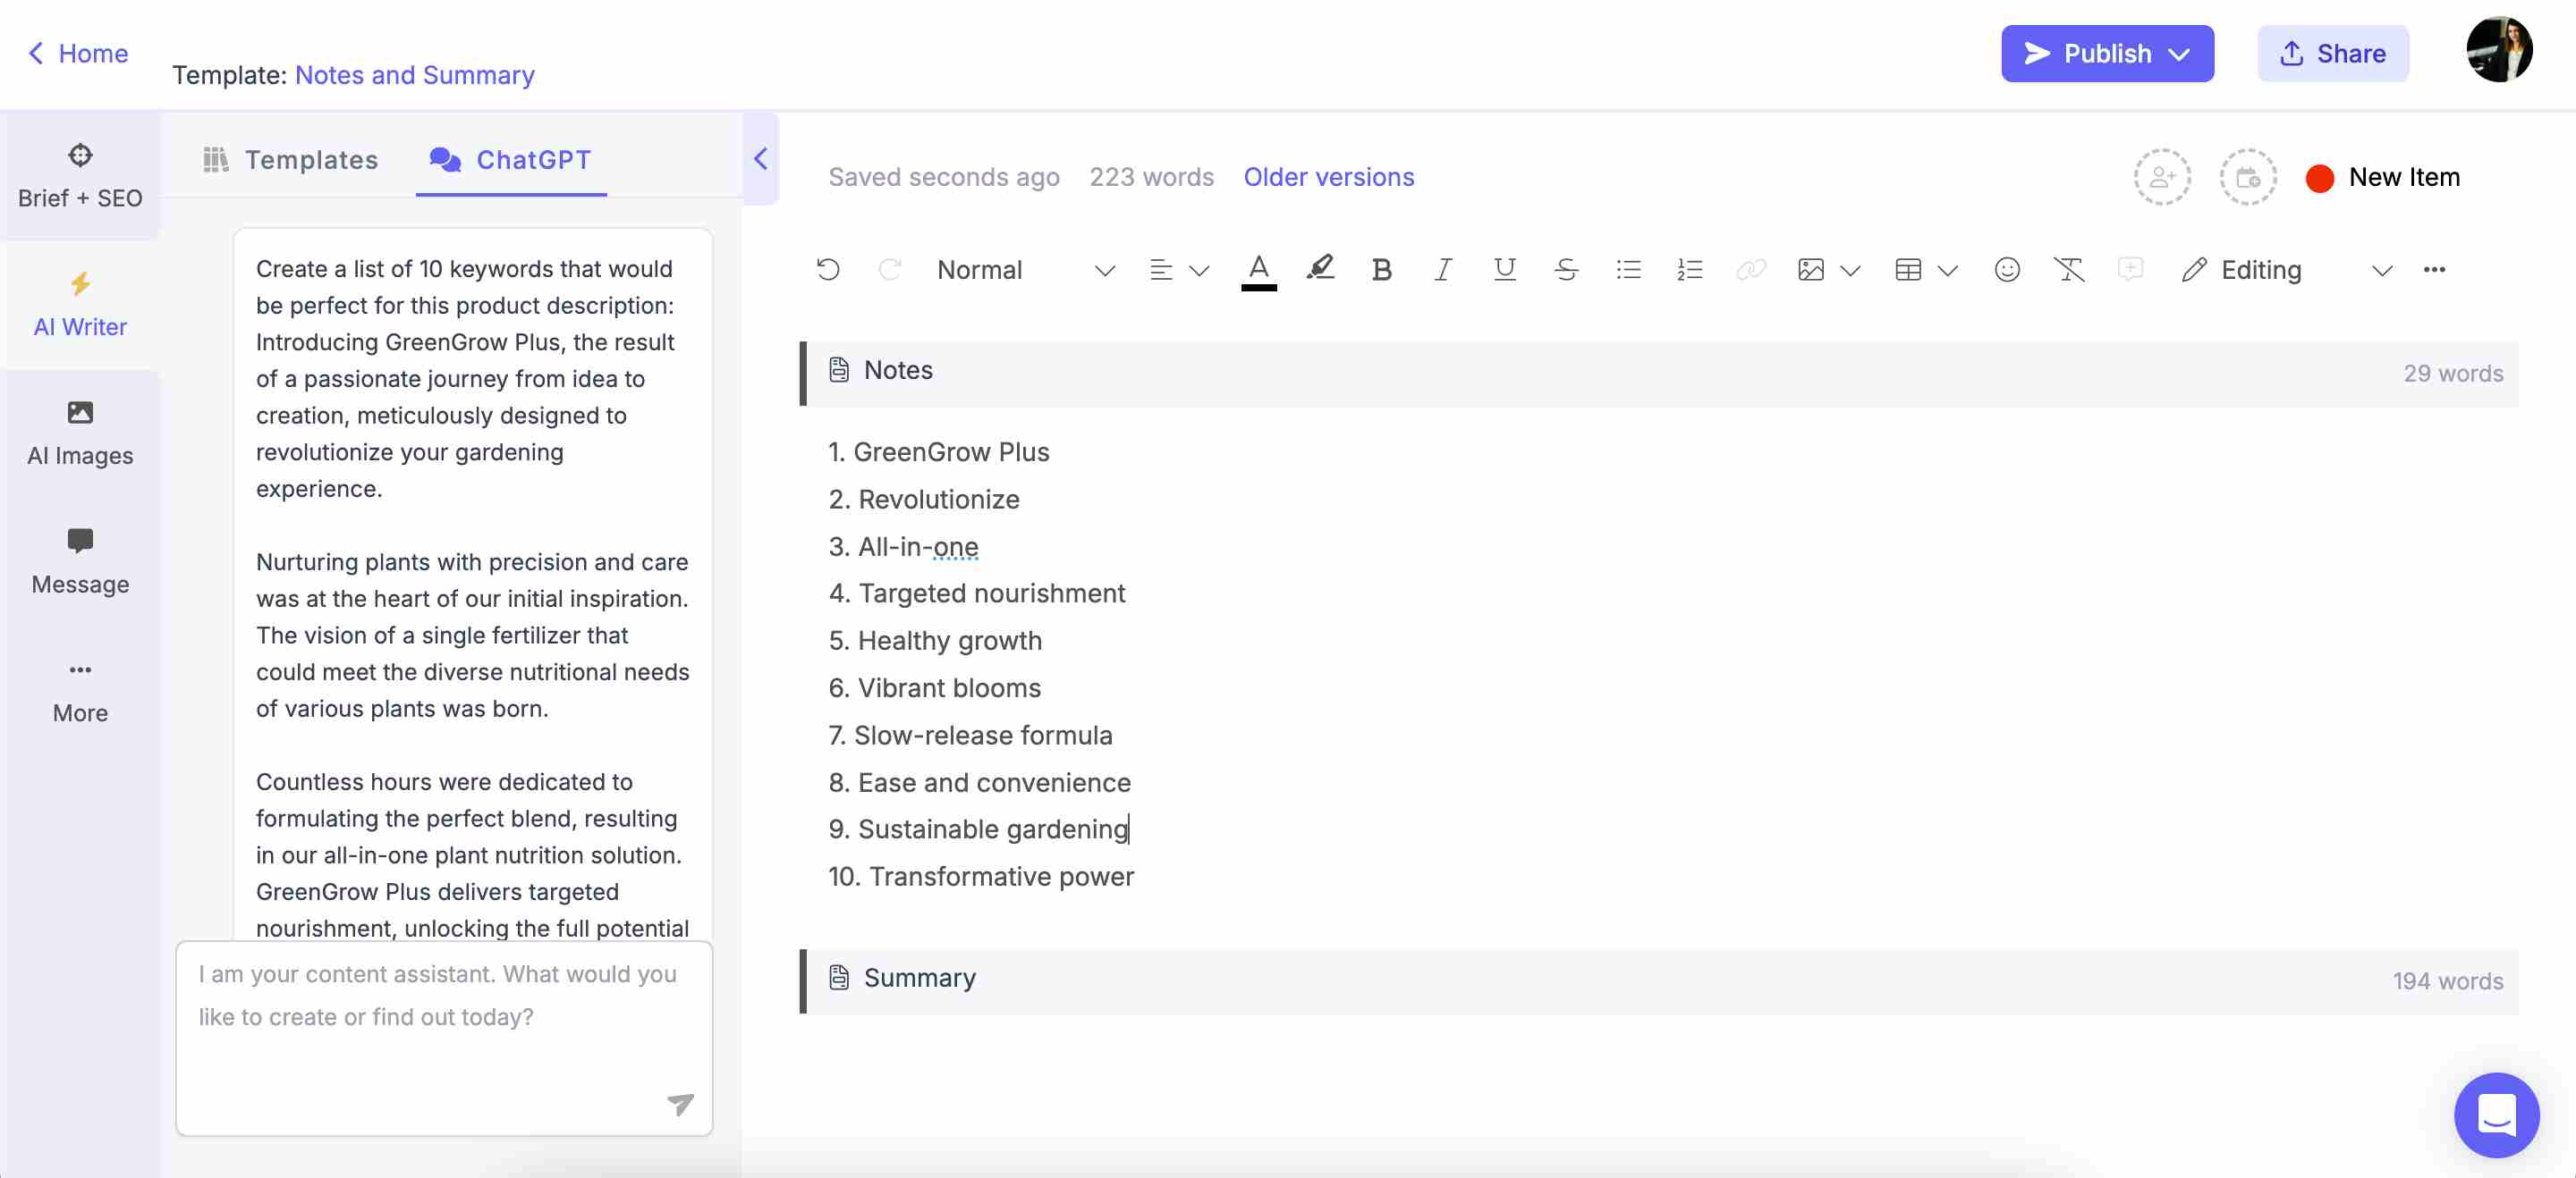Screen dimensions: 2576x1178
Task: Open the support chat bubble
Action: [2496, 1115]
